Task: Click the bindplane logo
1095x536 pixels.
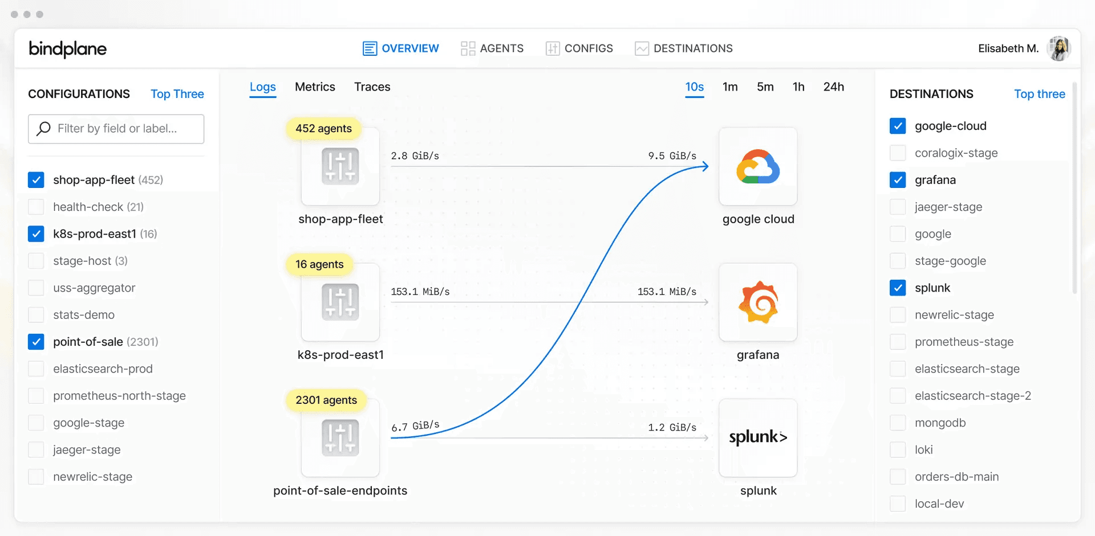Action: coord(67,49)
